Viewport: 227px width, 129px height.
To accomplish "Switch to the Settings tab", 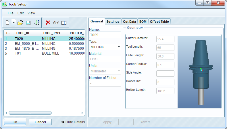I will [113, 22].
